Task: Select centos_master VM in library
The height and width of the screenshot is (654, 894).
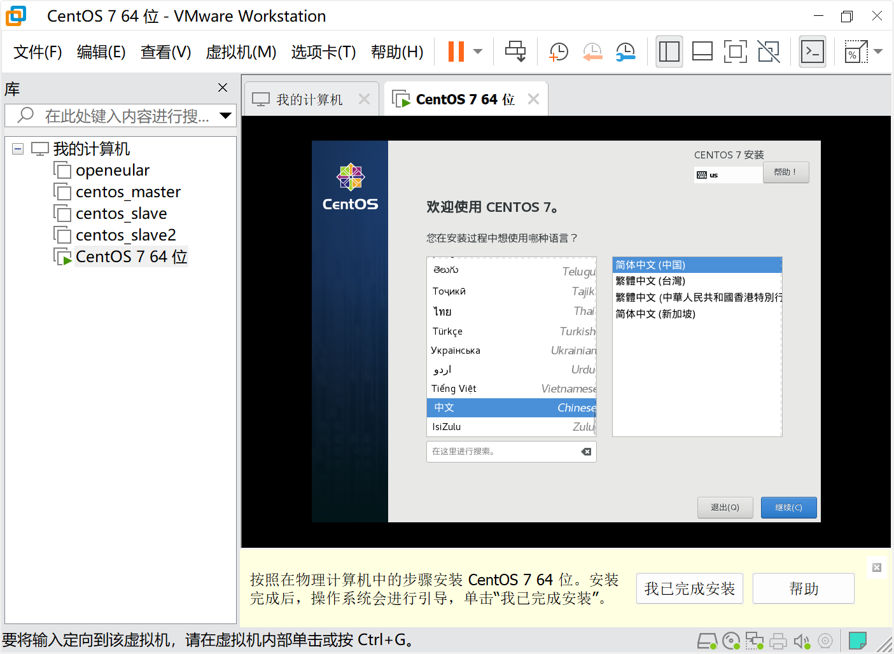Action: coord(128,192)
